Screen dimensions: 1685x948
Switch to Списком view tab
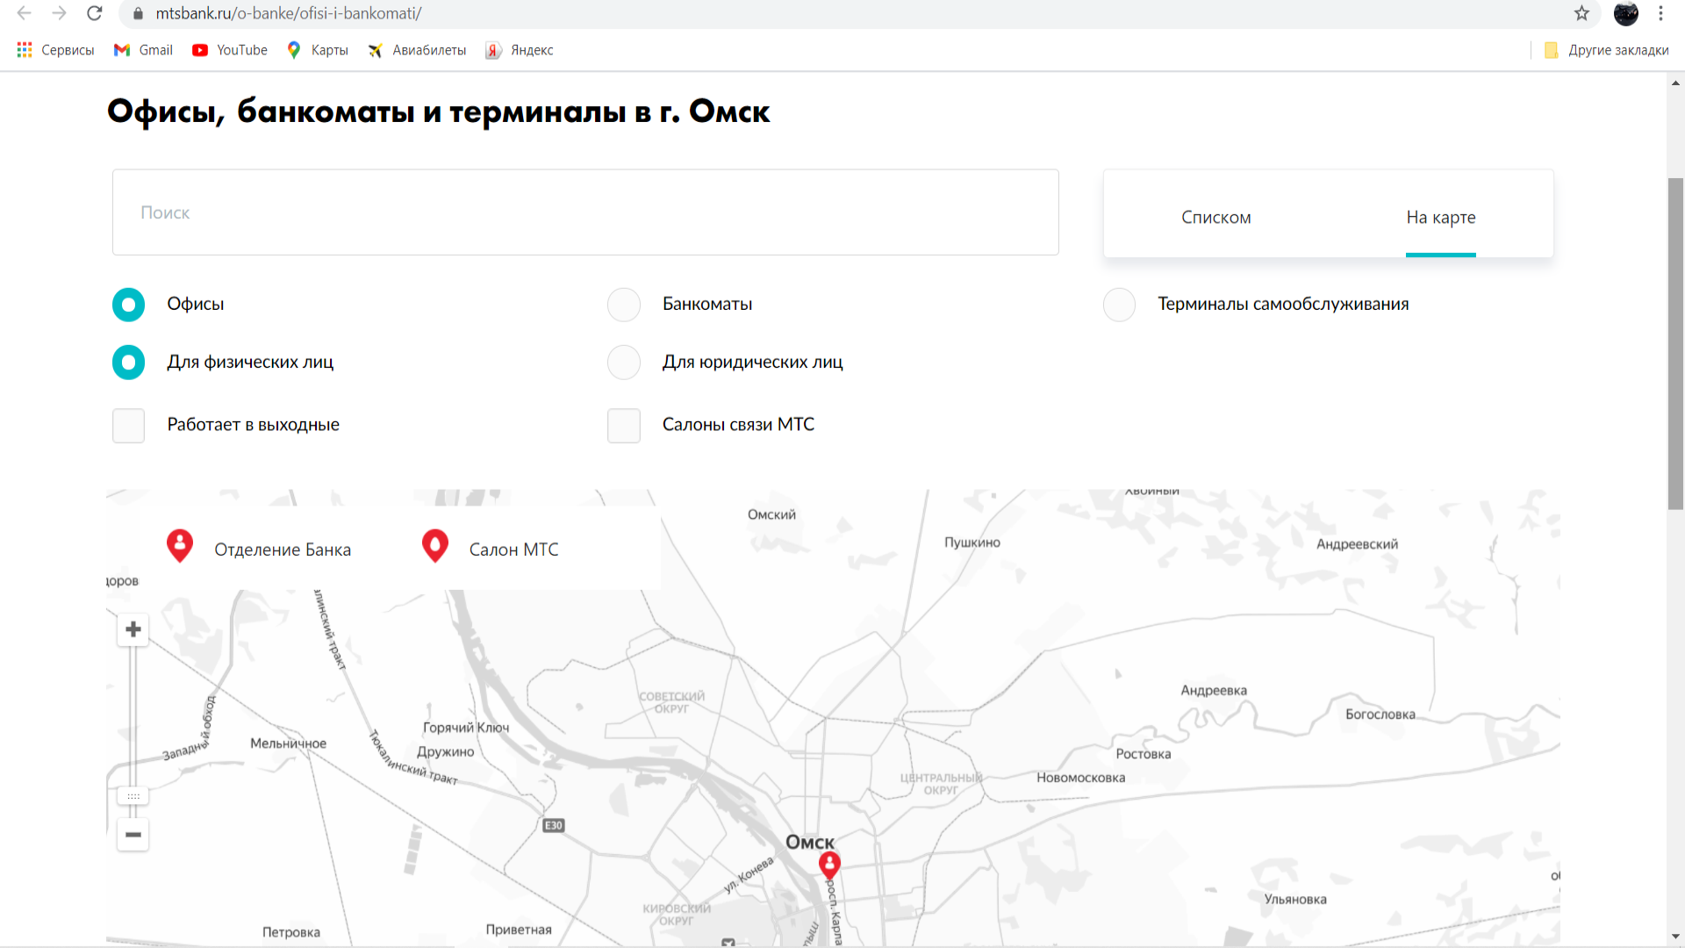coord(1216,217)
